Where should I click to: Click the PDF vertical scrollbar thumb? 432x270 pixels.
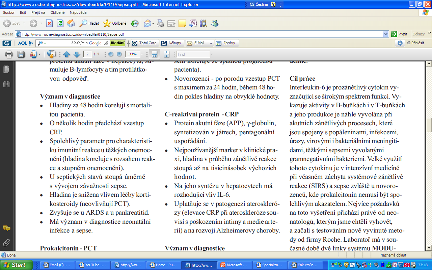(429, 126)
